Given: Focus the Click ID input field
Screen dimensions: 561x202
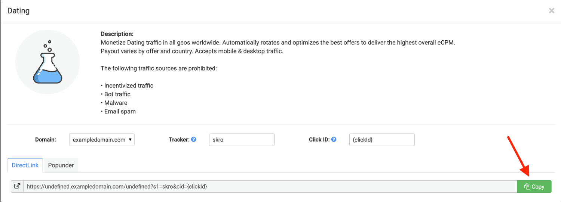Looking at the screenshot, I should tap(382, 140).
